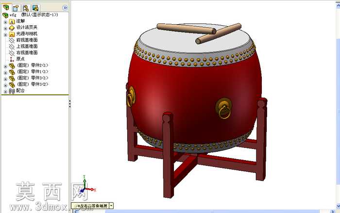Select the 右视基准面 label
This screenshot has height=213, width=340.
point(27,52)
